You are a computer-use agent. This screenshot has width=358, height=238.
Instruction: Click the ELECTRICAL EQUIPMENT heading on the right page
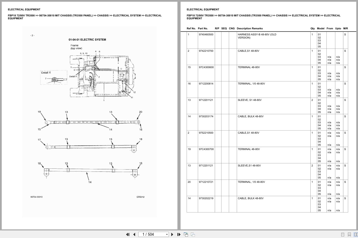203,9
